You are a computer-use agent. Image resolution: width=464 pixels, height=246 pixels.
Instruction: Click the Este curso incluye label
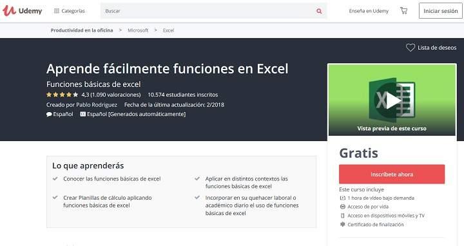[x=362, y=189]
